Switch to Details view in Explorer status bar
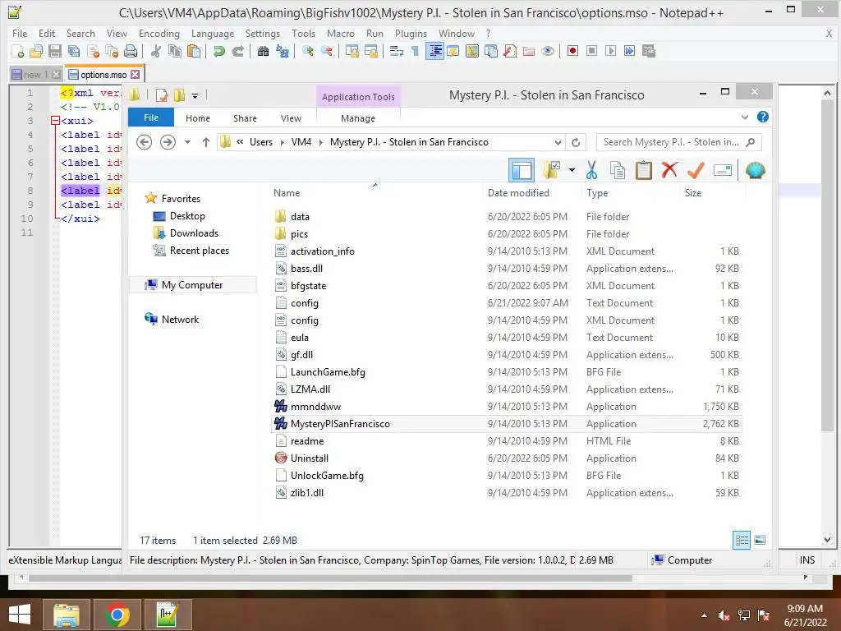This screenshot has width=841, height=631. [x=742, y=541]
